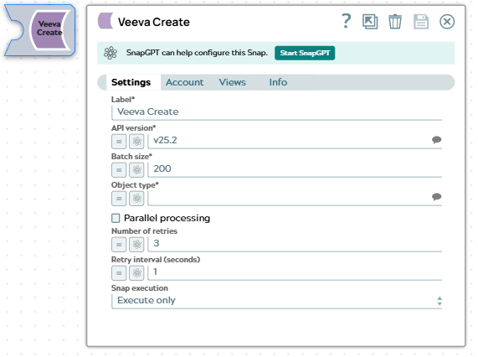Click the Label input field
Screen dimensions: 478x357
click(x=277, y=112)
